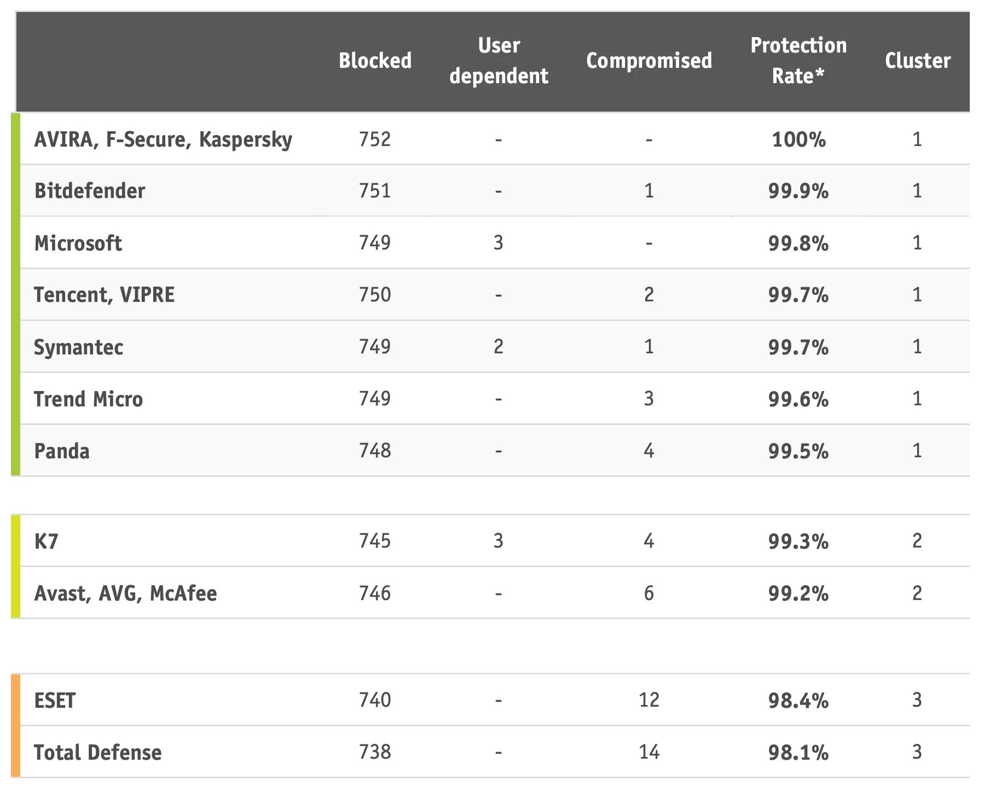This screenshot has width=984, height=792.
Task: Select the AVIRA, F-Secure, Kaspersky row label
Action: click(163, 139)
